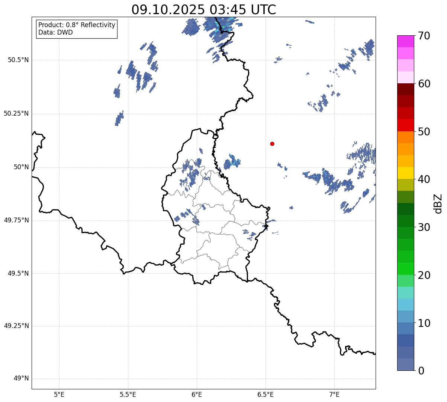This screenshot has width=447, height=402.
Task: Click the latitude label 49.75°N
Action: coord(16,220)
